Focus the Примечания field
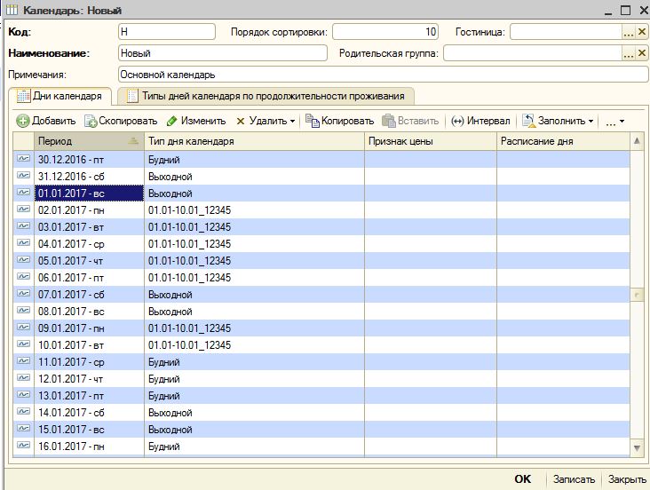Screen dimensions: 650x490 383,75
